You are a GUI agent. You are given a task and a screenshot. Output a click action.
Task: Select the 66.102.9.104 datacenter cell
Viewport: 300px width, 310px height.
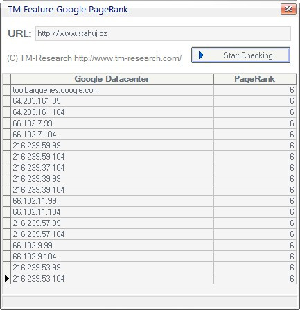point(112,257)
